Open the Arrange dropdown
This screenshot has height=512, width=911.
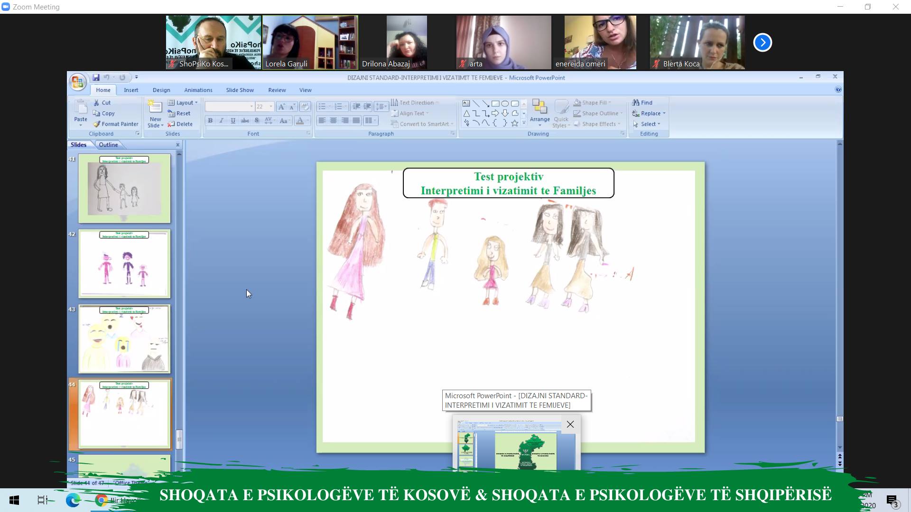click(539, 112)
